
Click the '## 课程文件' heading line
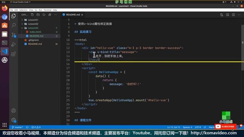click(x=83, y=120)
